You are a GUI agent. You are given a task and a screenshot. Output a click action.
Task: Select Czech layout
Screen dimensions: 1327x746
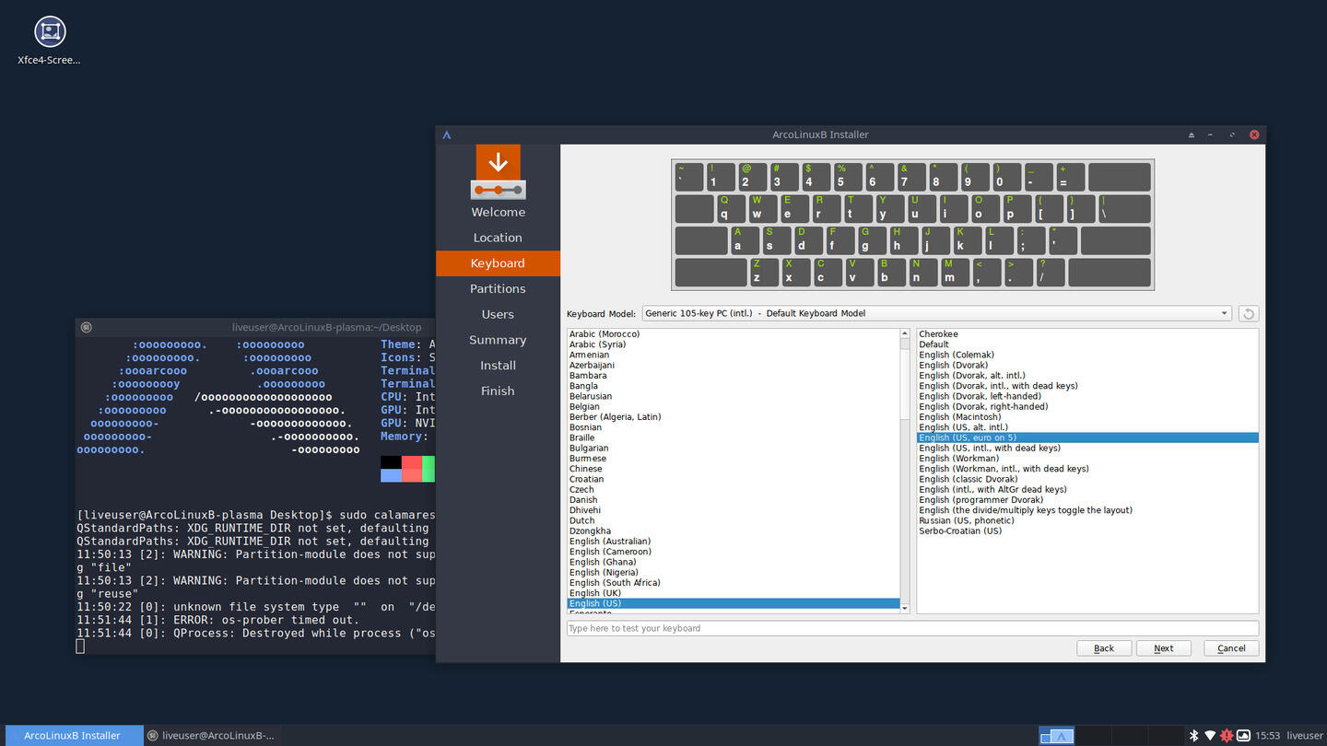[x=734, y=489]
